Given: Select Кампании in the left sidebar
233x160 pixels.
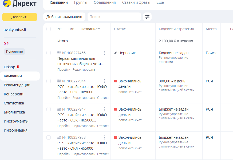Looking at the screenshot, I should click(20, 76).
